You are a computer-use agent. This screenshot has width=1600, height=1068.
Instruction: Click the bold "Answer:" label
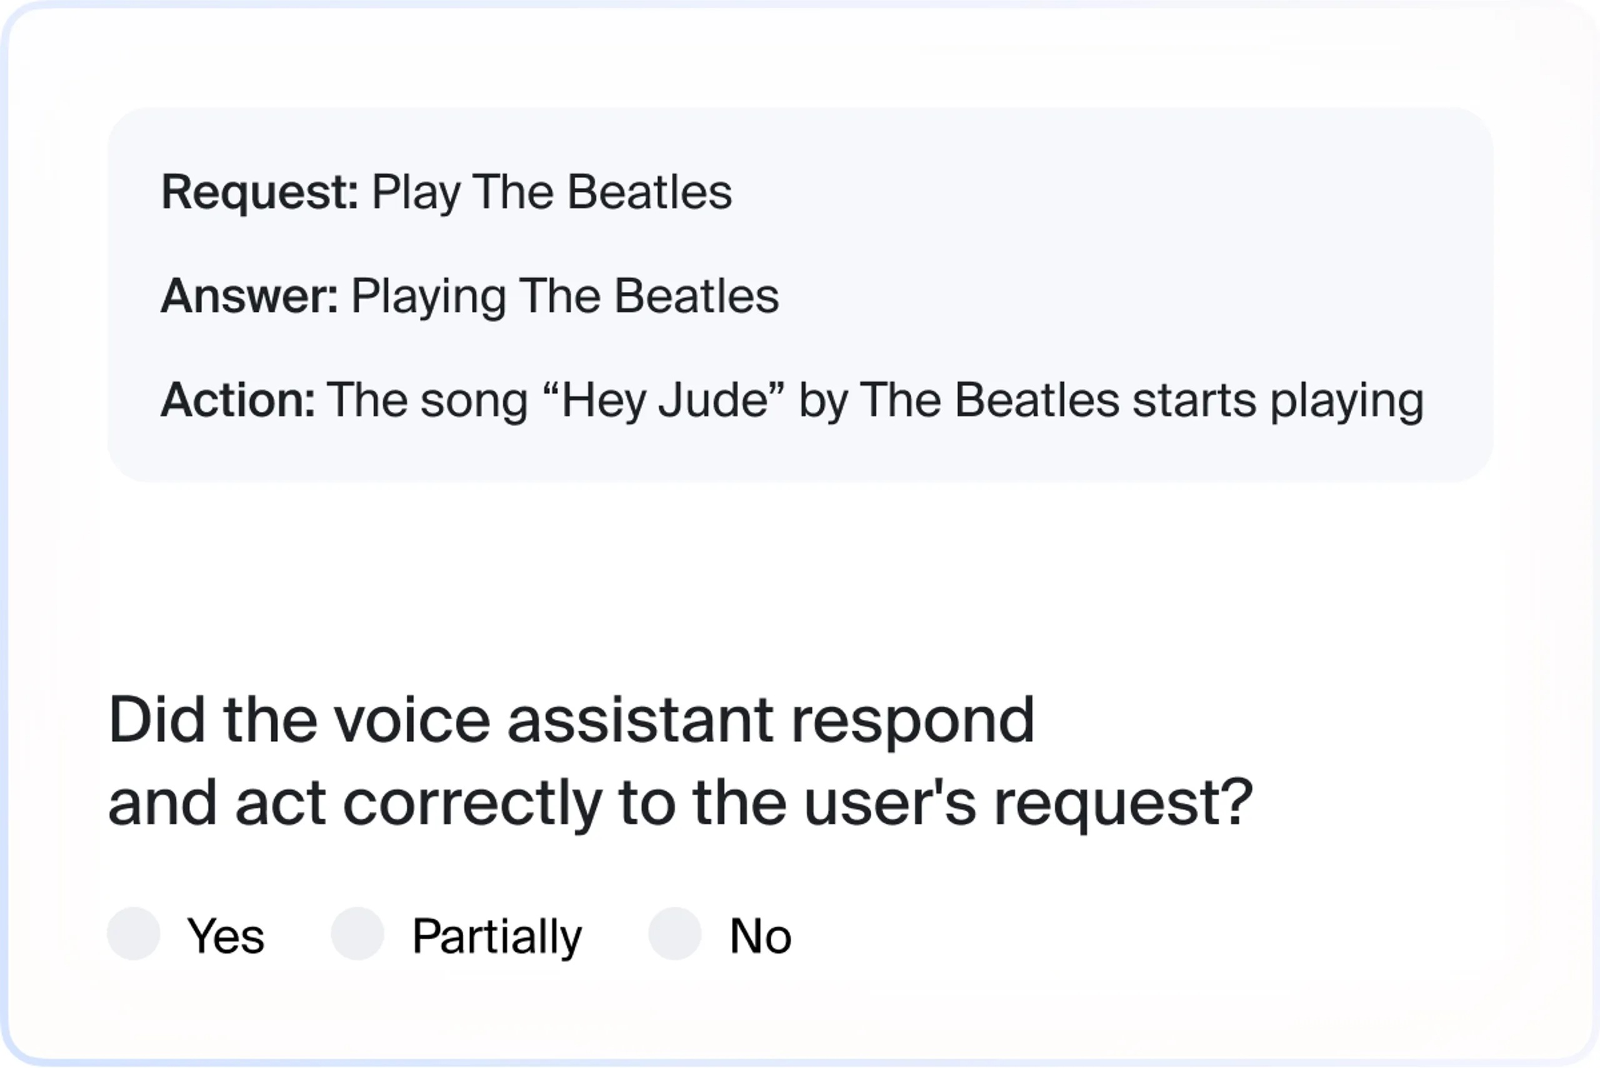click(x=249, y=297)
